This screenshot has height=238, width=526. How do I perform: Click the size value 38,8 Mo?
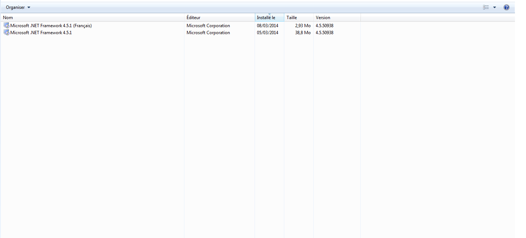tap(303, 33)
